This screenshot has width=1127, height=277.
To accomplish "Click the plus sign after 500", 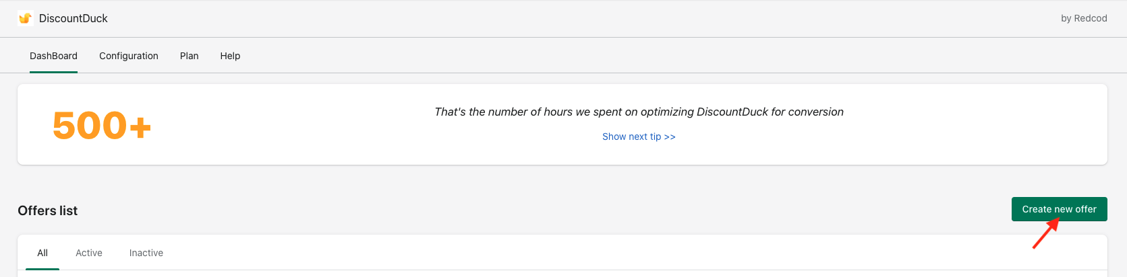I will point(140,126).
